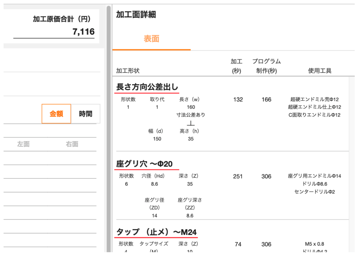This screenshot has width=359, height=255.
Task: Select the 表面 tab
Action: (151, 39)
